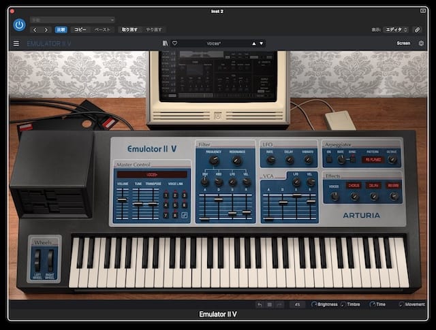The height and width of the screenshot is (330, 436).
Task: Click the Brightness macro knob
Action: click(314, 304)
